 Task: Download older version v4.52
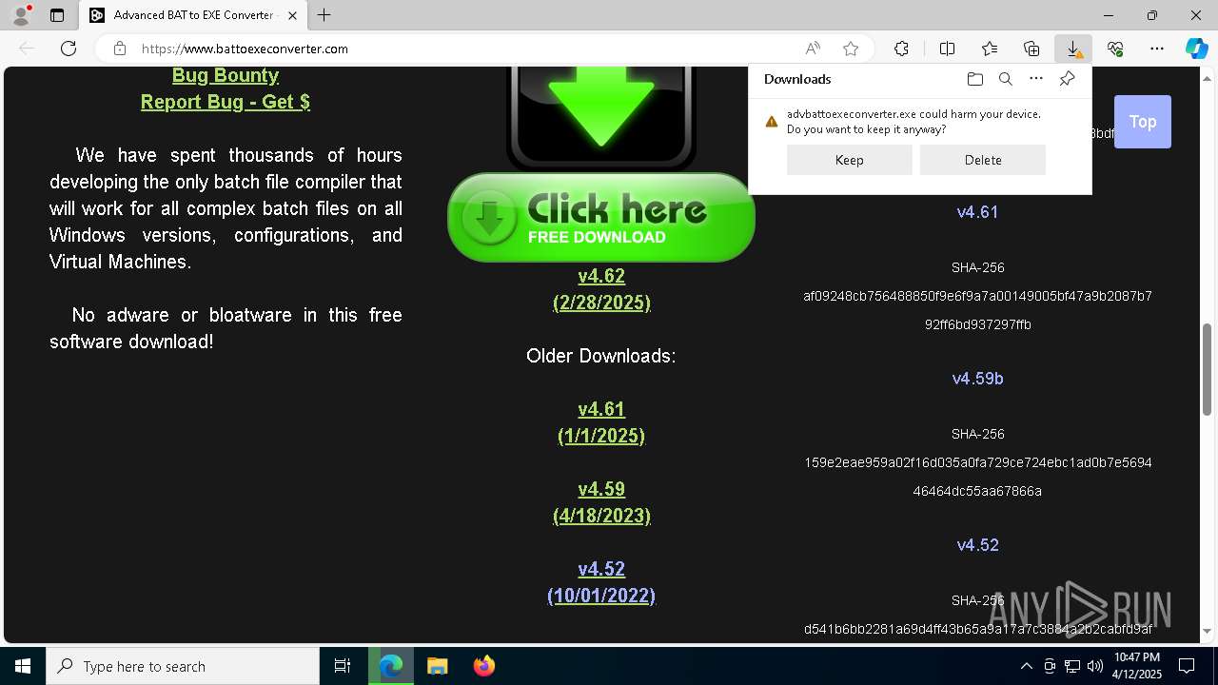(601, 569)
